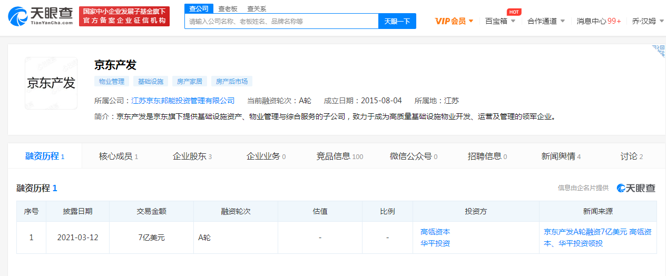Click the 京东产发 company title
The width and height of the screenshot is (666, 276).
pos(115,65)
